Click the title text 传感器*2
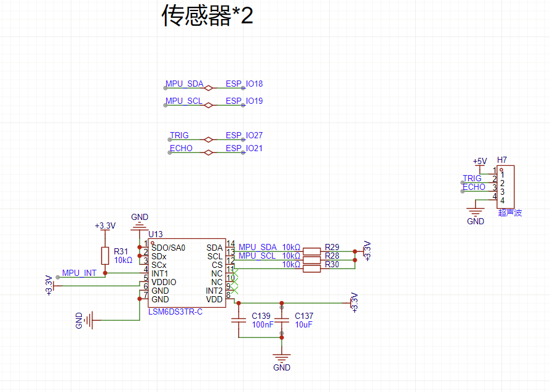 207,15
